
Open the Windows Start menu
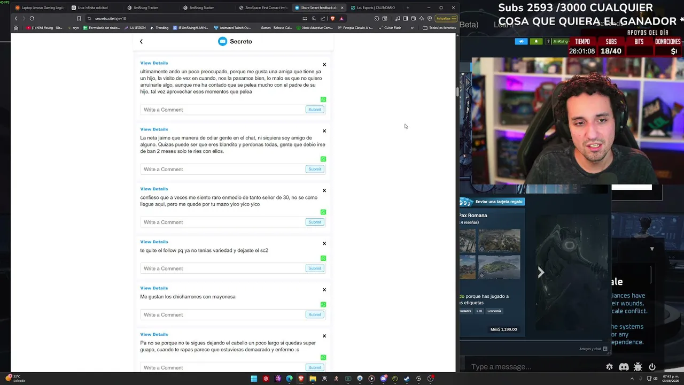tap(254, 379)
